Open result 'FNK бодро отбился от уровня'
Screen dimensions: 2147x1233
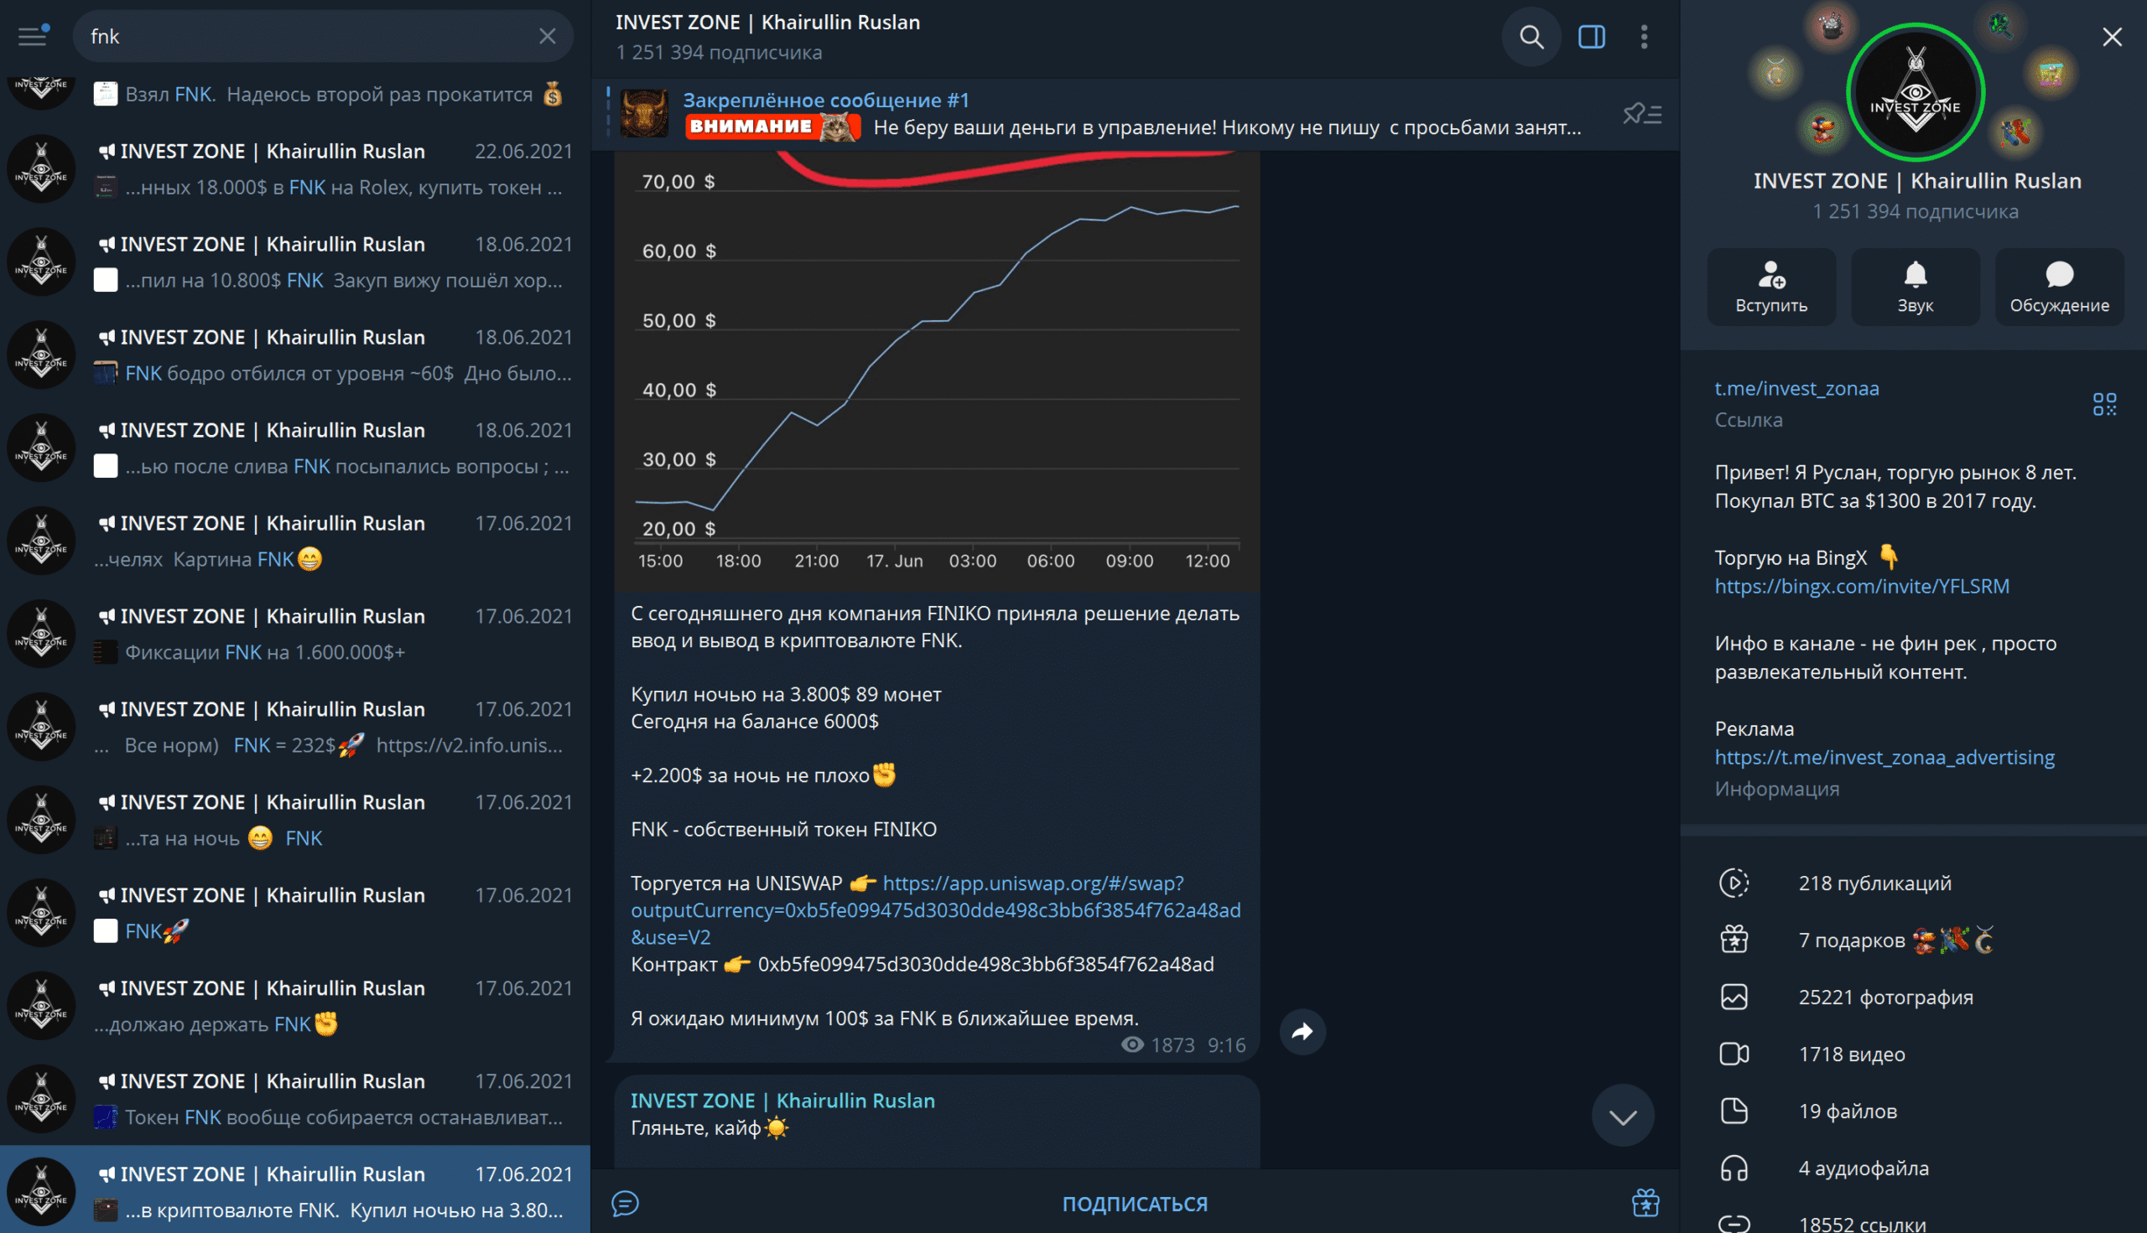(x=295, y=355)
